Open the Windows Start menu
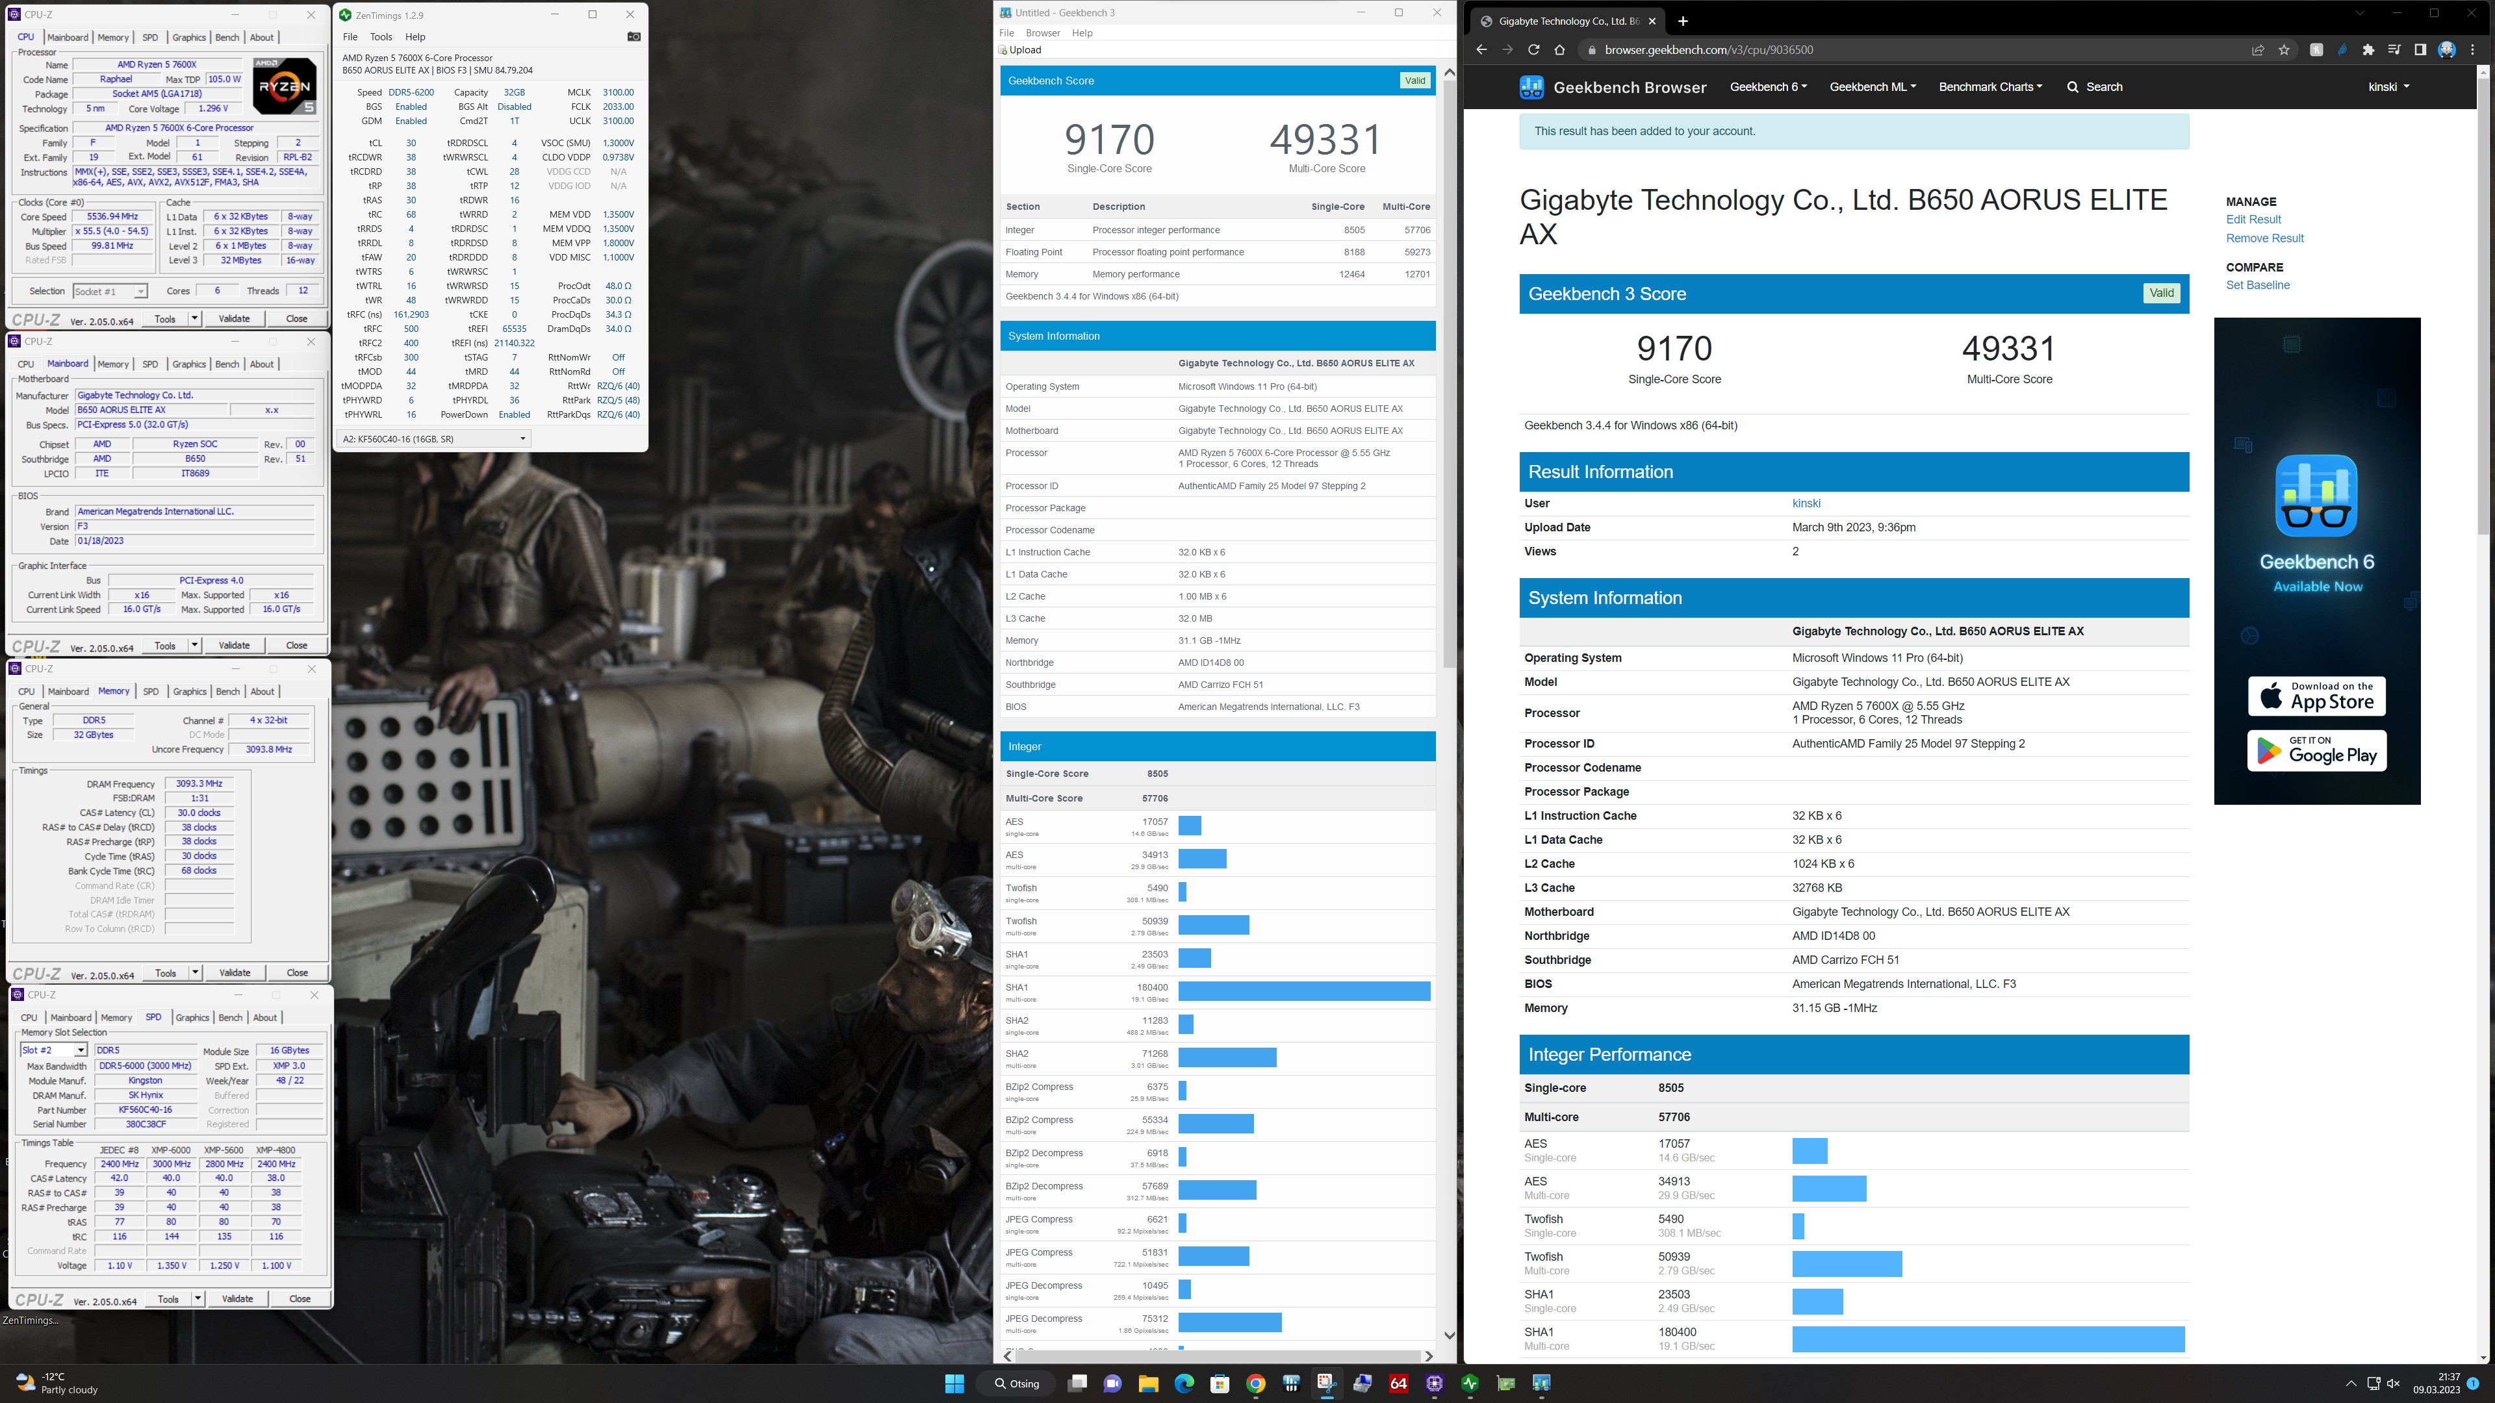Screen dimensions: 2495x1403 tap(954, 1384)
